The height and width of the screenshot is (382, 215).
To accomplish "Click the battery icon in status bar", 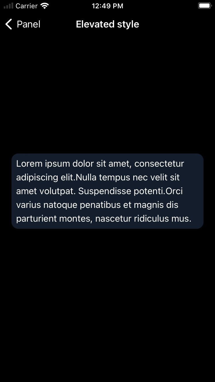I will 205,6.
